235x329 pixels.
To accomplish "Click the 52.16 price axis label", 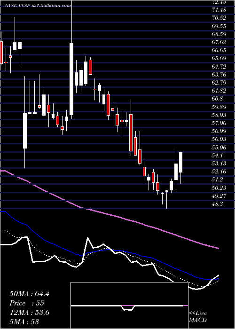I will [x=219, y=172].
